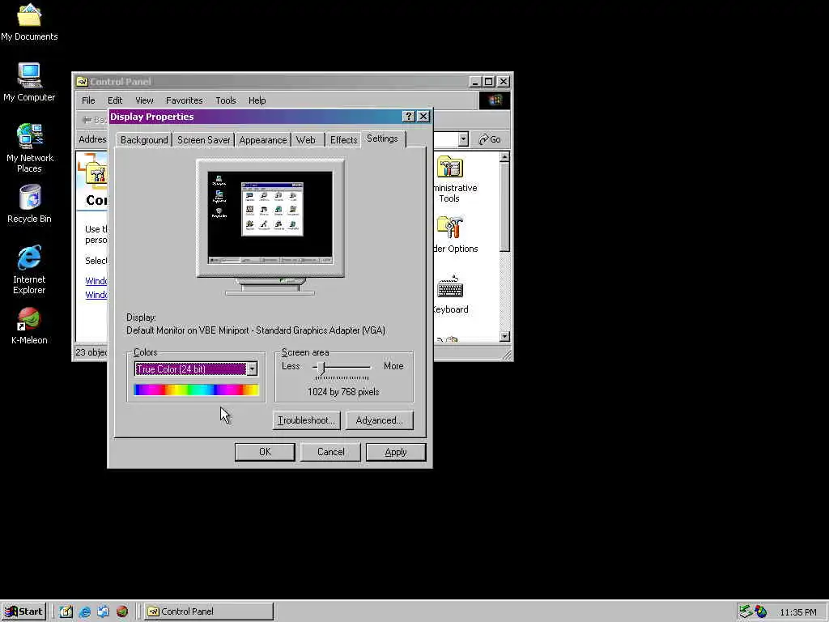The height and width of the screenshot is (622, 829).
Task: Click the Control Panel scroll down arrow
Action: (x=504, y=336)
